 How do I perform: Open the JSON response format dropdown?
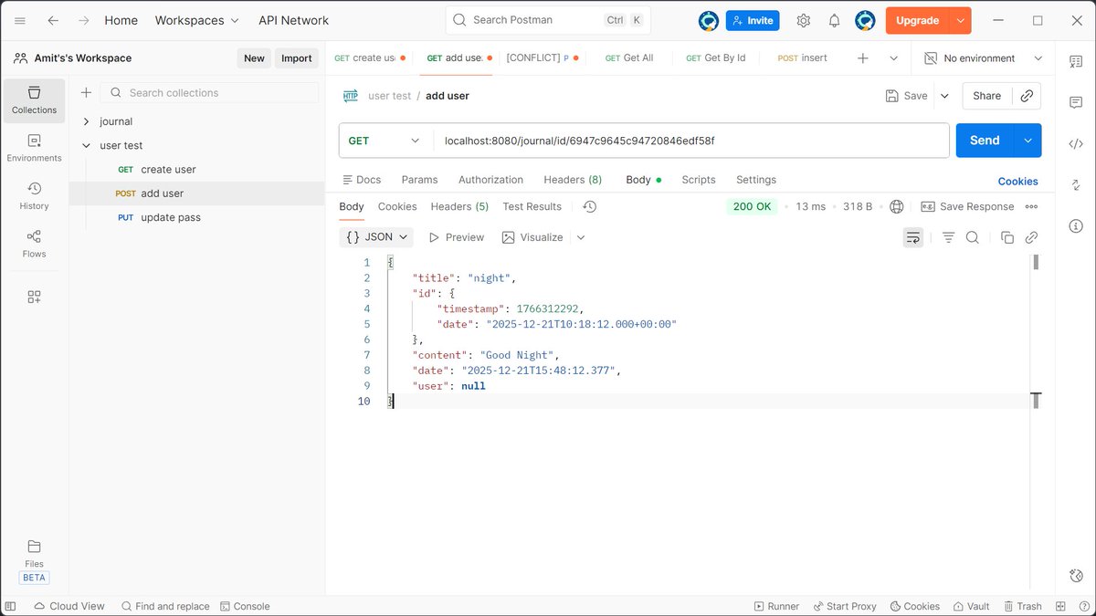click(376, 236)
